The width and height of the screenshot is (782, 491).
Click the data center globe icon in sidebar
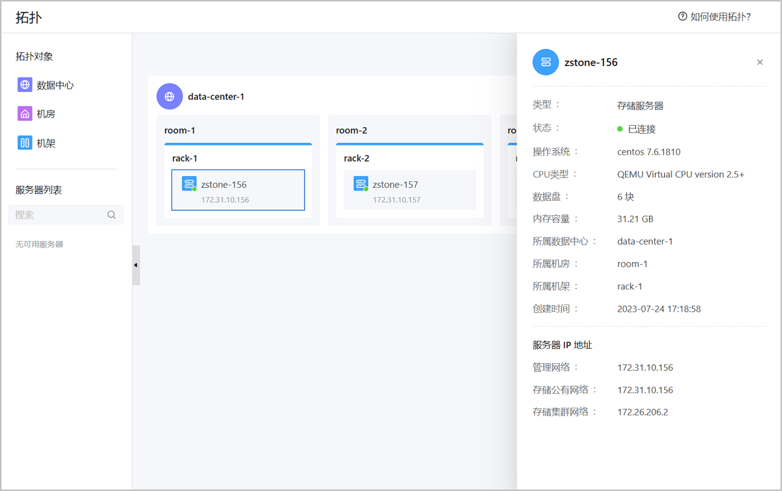tap(25, 85)
